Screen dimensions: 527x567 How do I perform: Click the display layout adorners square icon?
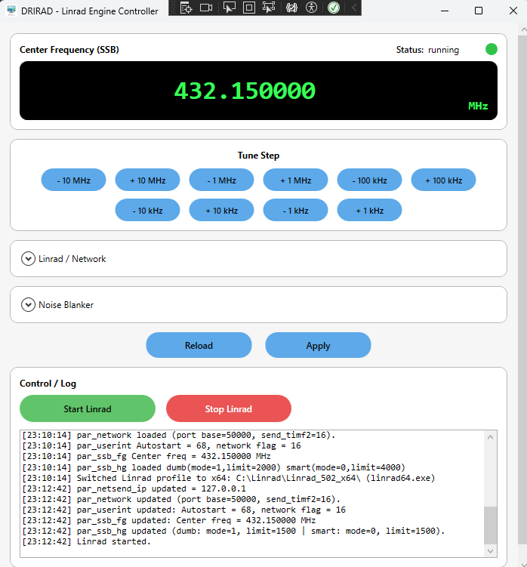coord(249,8)
